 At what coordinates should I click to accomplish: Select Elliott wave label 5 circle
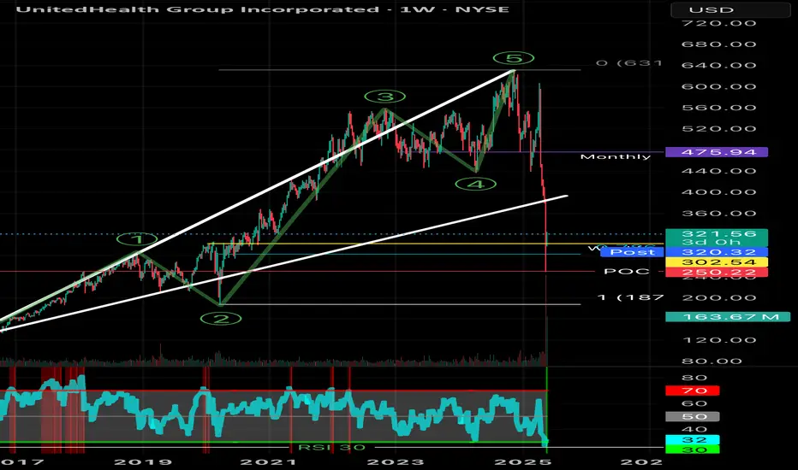[514, 58]
